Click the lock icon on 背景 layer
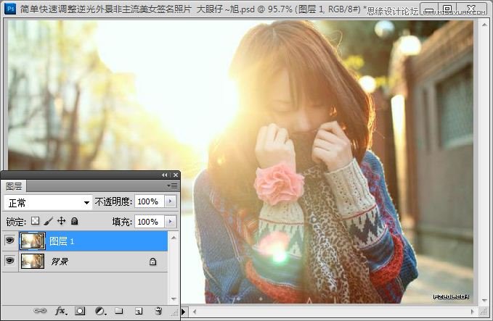Image resolution: width=493 pixels, height=321 pixels. pyautogui.click(x=152, y=262)
